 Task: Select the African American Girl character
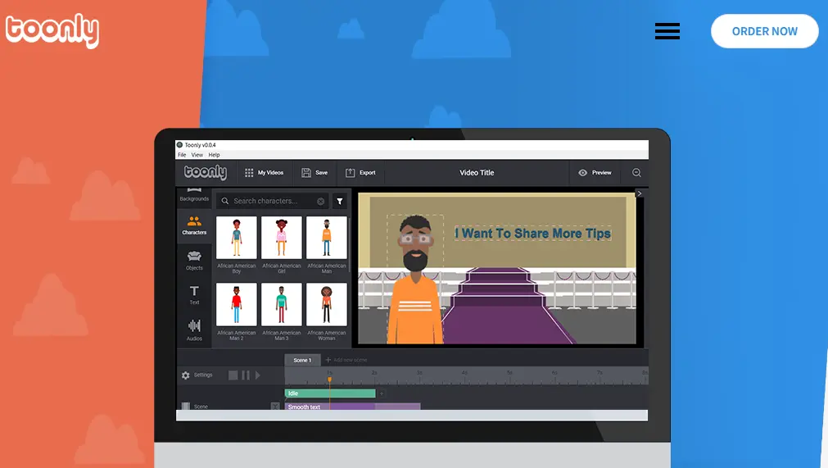pos(281,238)
